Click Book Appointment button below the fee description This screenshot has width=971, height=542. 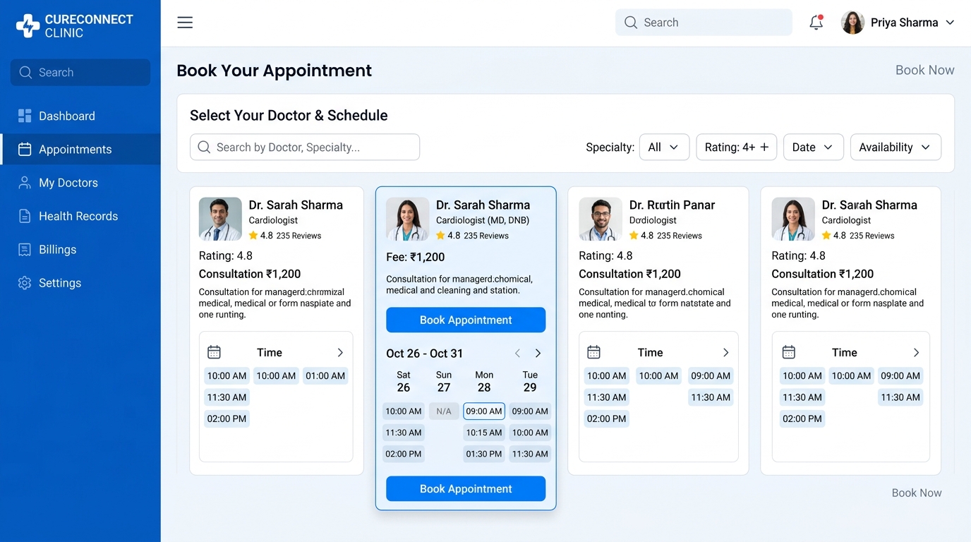(466, 320)
